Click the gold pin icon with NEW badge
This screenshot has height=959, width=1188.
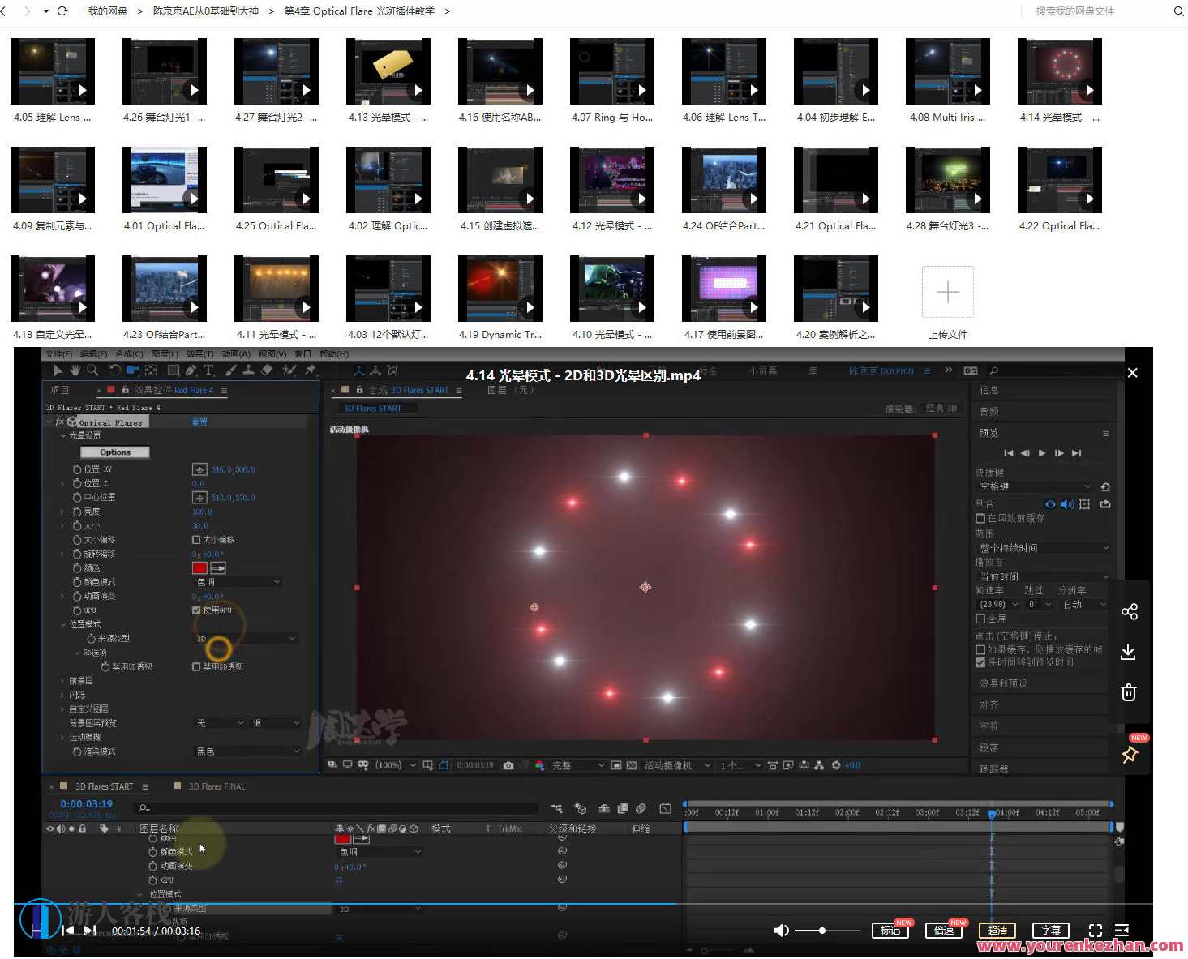(1130, 755)
